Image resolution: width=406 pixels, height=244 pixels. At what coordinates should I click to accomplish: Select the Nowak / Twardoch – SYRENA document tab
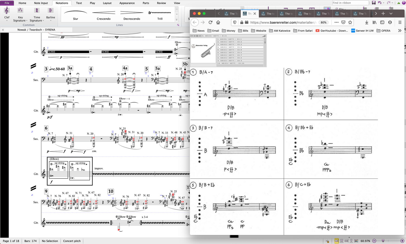tap(36, 30)
